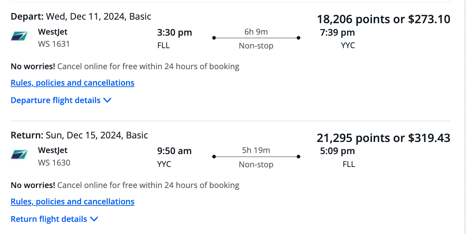Viewport: 466px width, 234px height.
Task: Open rules and cancellations for the departure flight
Action: tap(72, 82)
